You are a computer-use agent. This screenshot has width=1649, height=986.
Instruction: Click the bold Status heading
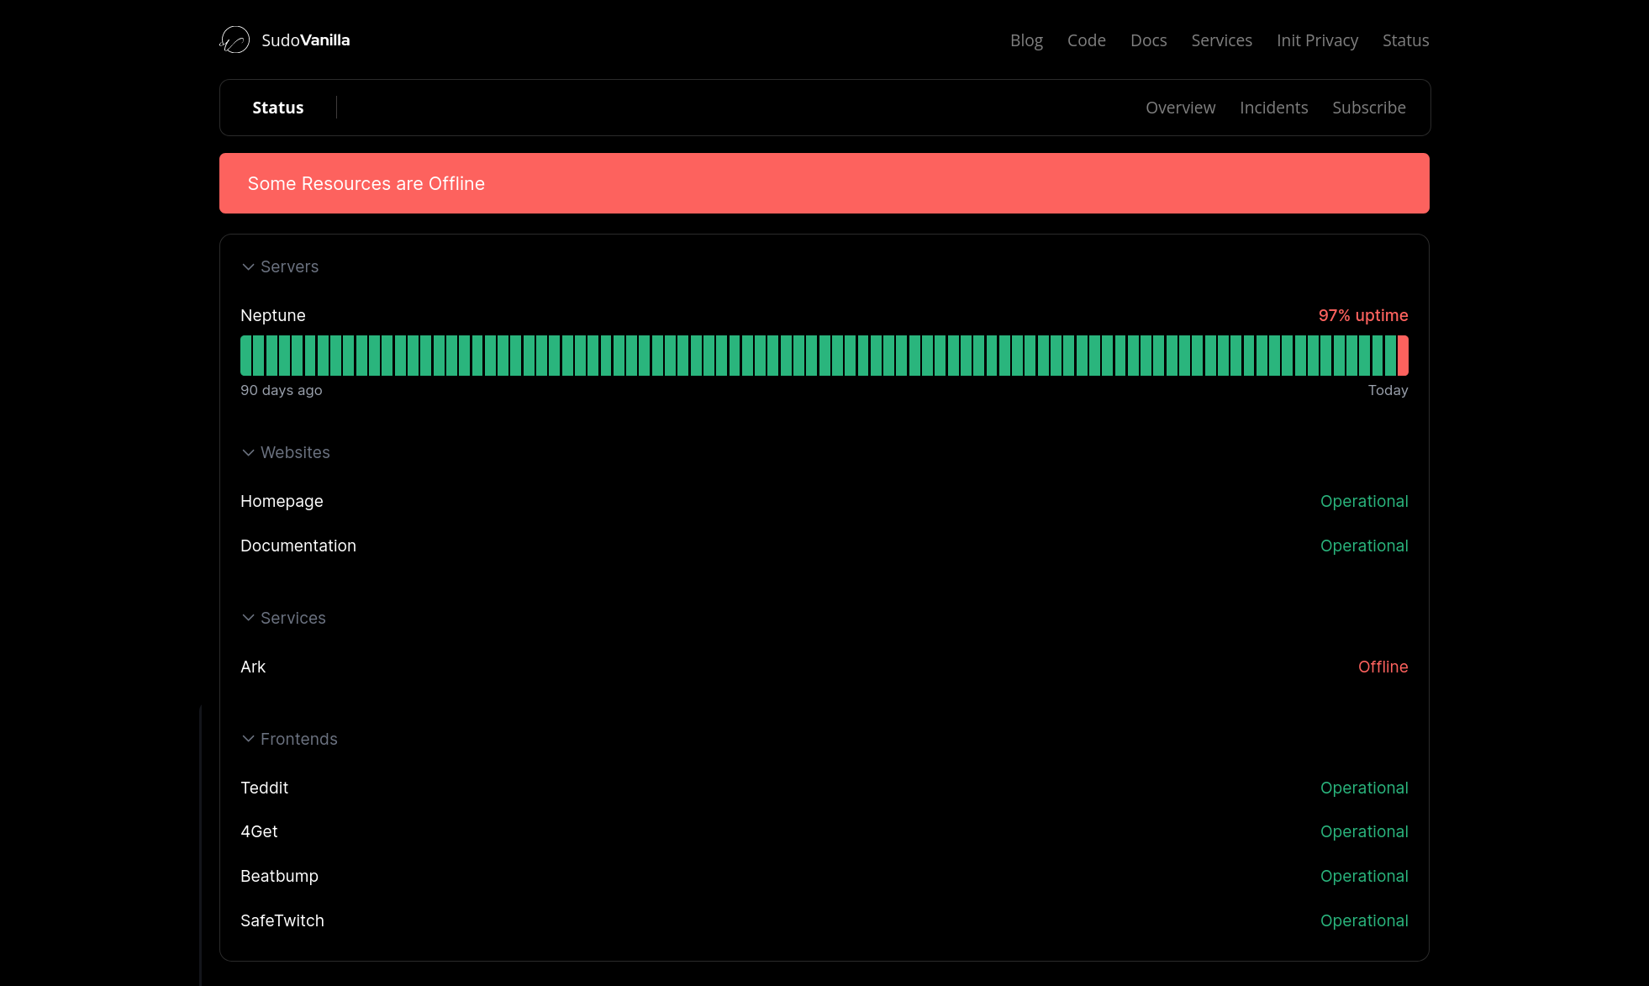[x=277, y=108]
